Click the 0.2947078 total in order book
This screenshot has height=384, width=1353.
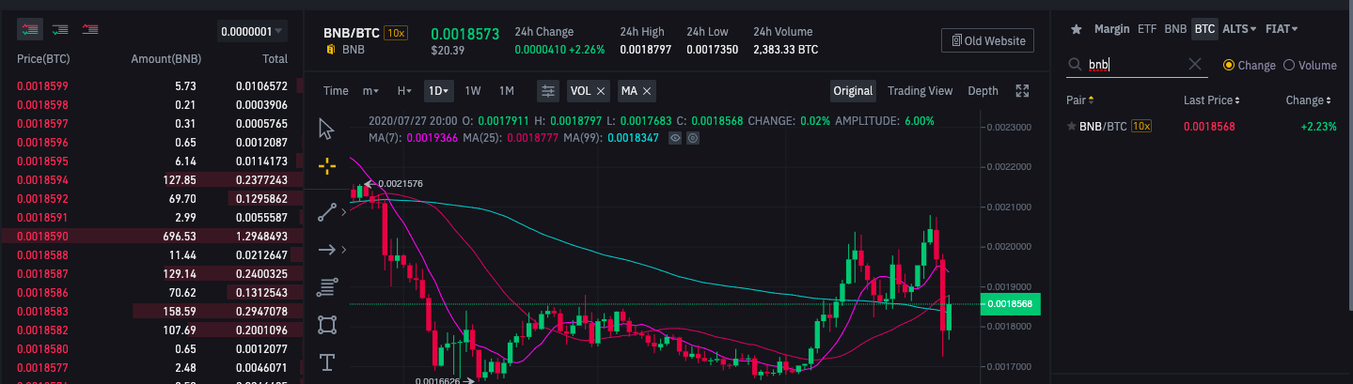click(x=261, y=311)
